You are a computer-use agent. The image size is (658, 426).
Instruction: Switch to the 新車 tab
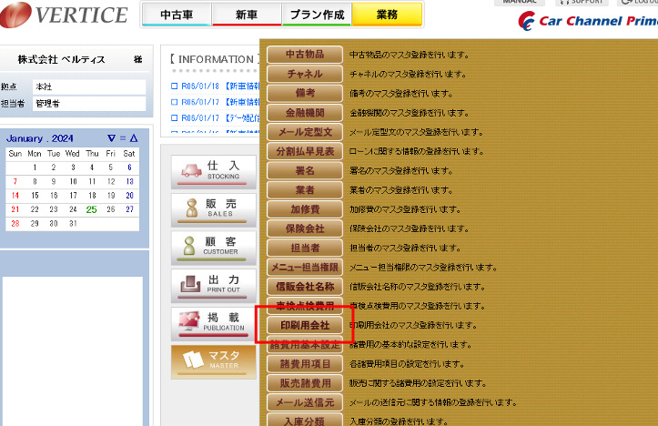(x=246, y=15)
